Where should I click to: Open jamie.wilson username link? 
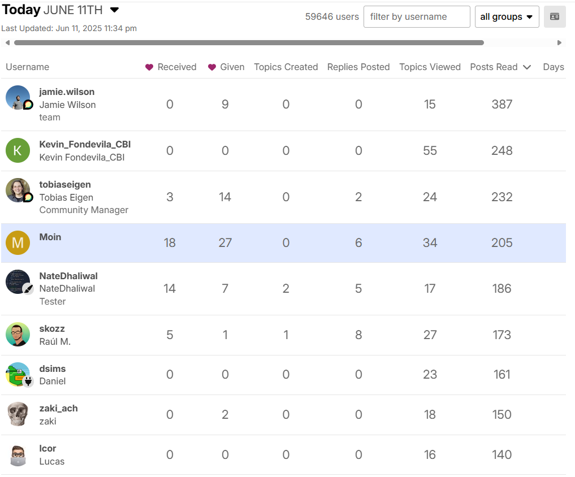67,92
